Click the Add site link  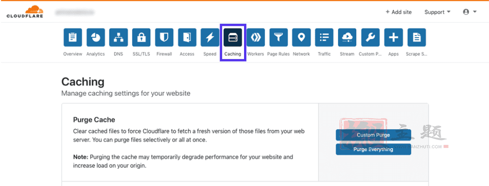pyautogui.click(x=399, y=12)
